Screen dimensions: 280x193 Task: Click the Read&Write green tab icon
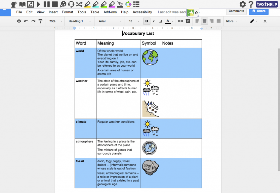point(190,13)
